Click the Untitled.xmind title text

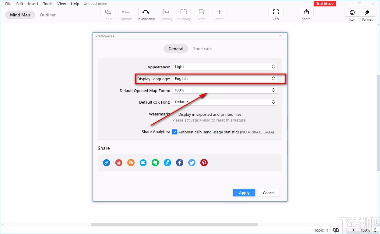pos(96,4)
